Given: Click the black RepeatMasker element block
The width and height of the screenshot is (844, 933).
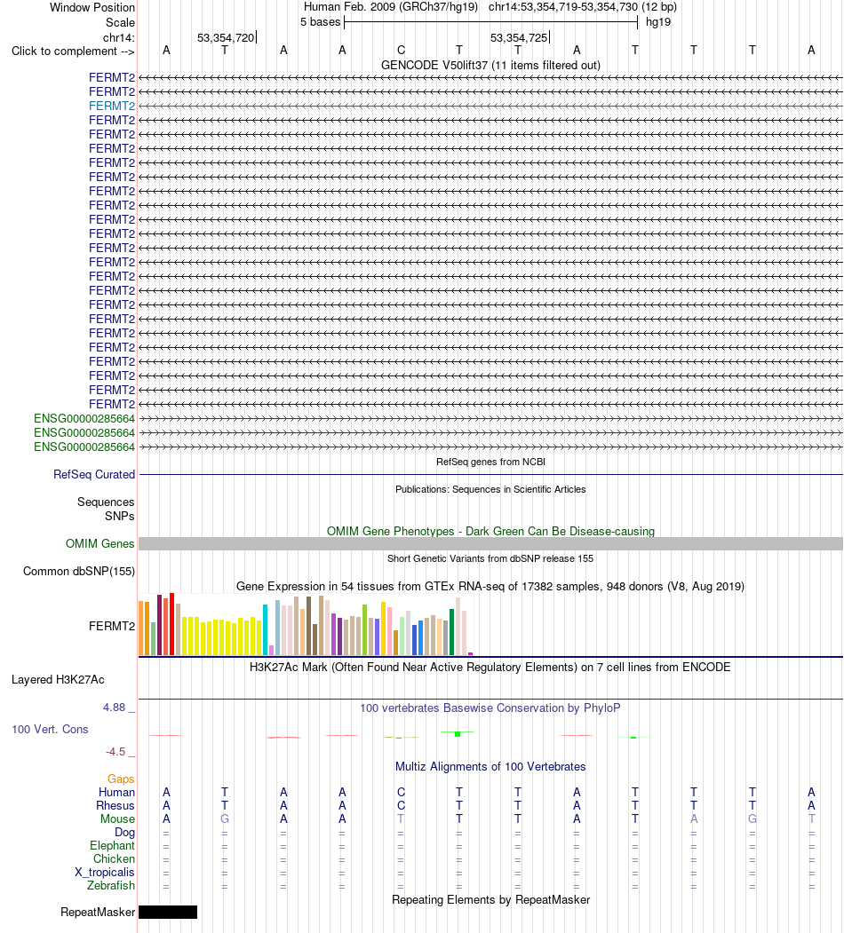Looking at the screenshot, I should click(168, 913).
